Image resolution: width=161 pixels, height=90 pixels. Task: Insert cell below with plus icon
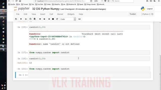[x=21, y=19]
